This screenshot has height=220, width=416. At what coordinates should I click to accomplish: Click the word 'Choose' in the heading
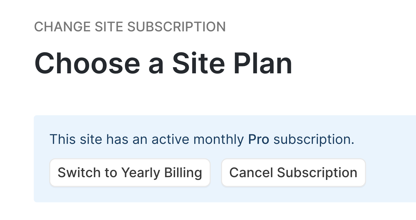87,64
